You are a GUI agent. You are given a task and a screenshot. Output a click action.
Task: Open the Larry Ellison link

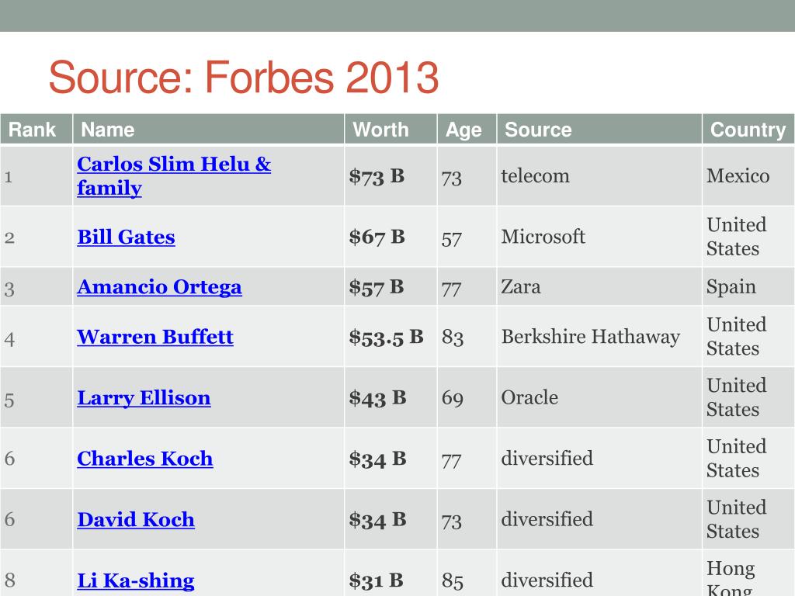click(x=144, y=398)
